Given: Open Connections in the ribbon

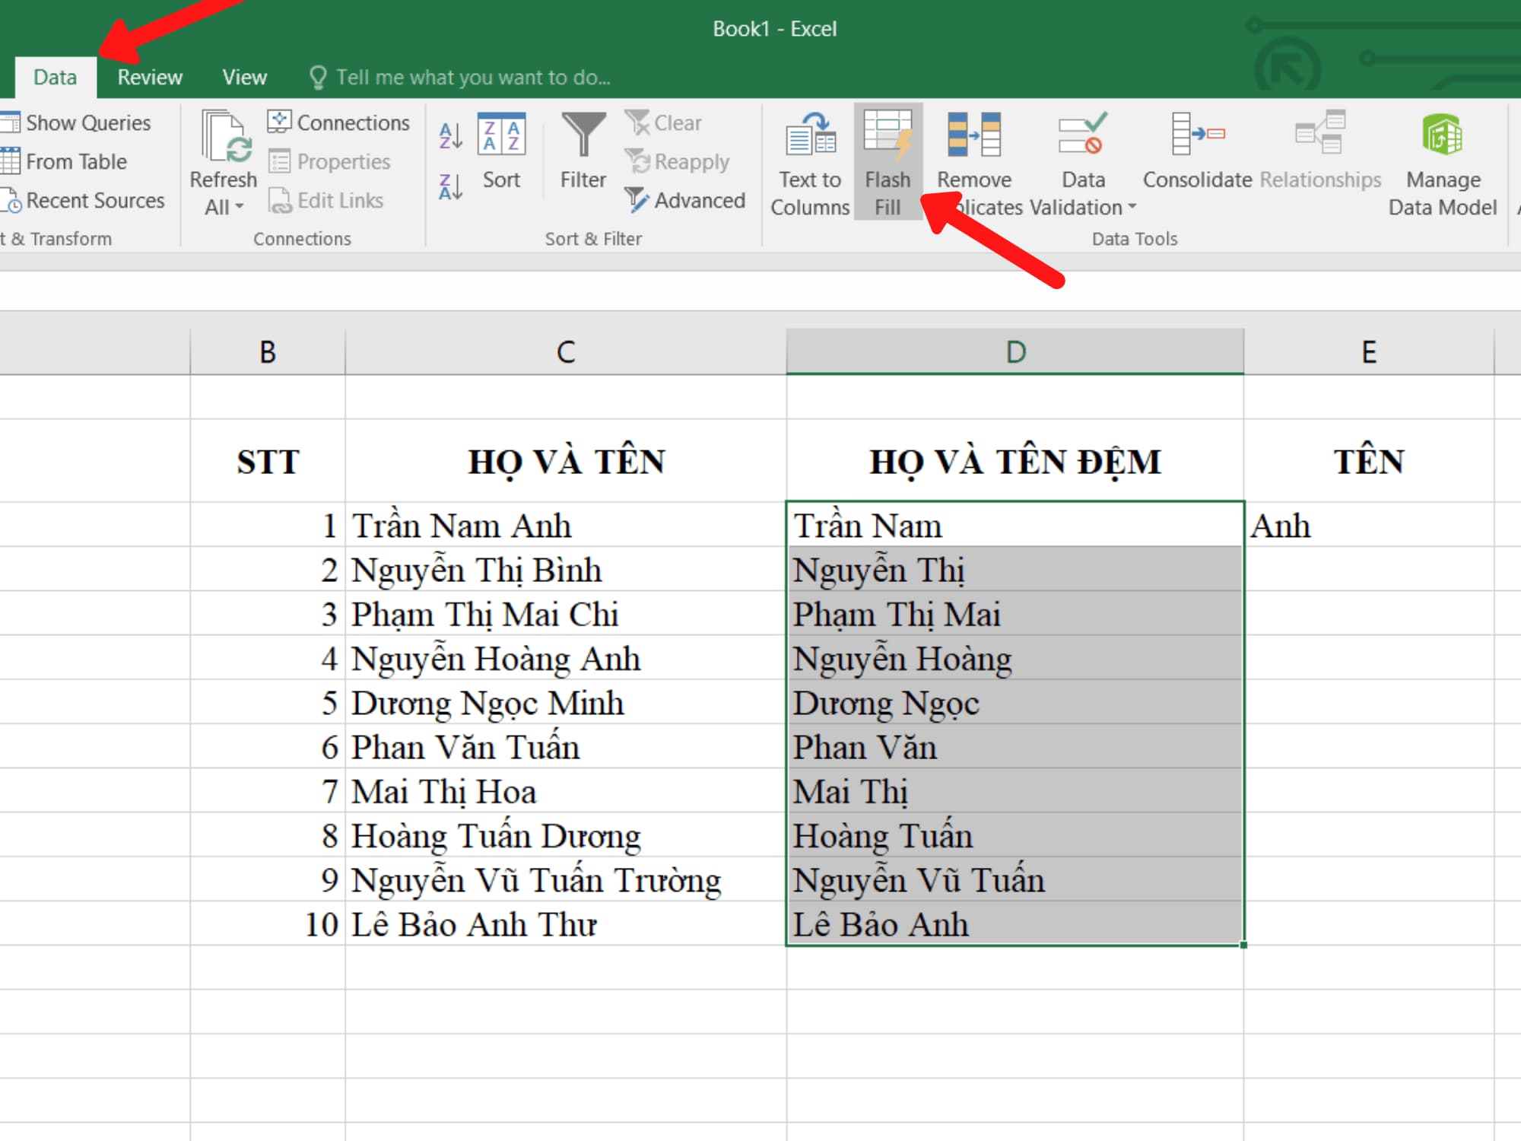Looking at the screenshot, I should coord(339,122).
